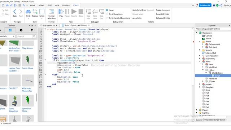Screen dimensions: 231x130
Task: Collapse the ClickDetector node
Action: point(206,73)
